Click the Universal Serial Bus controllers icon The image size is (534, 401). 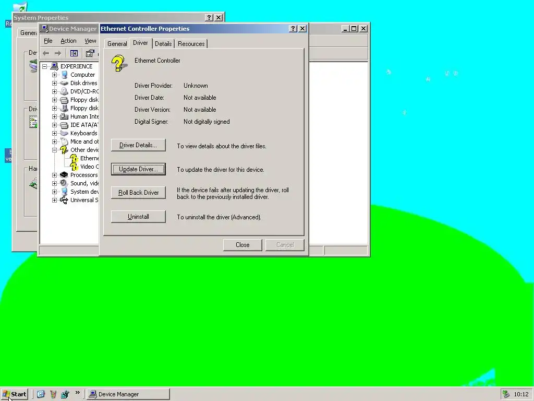[64, 200]
